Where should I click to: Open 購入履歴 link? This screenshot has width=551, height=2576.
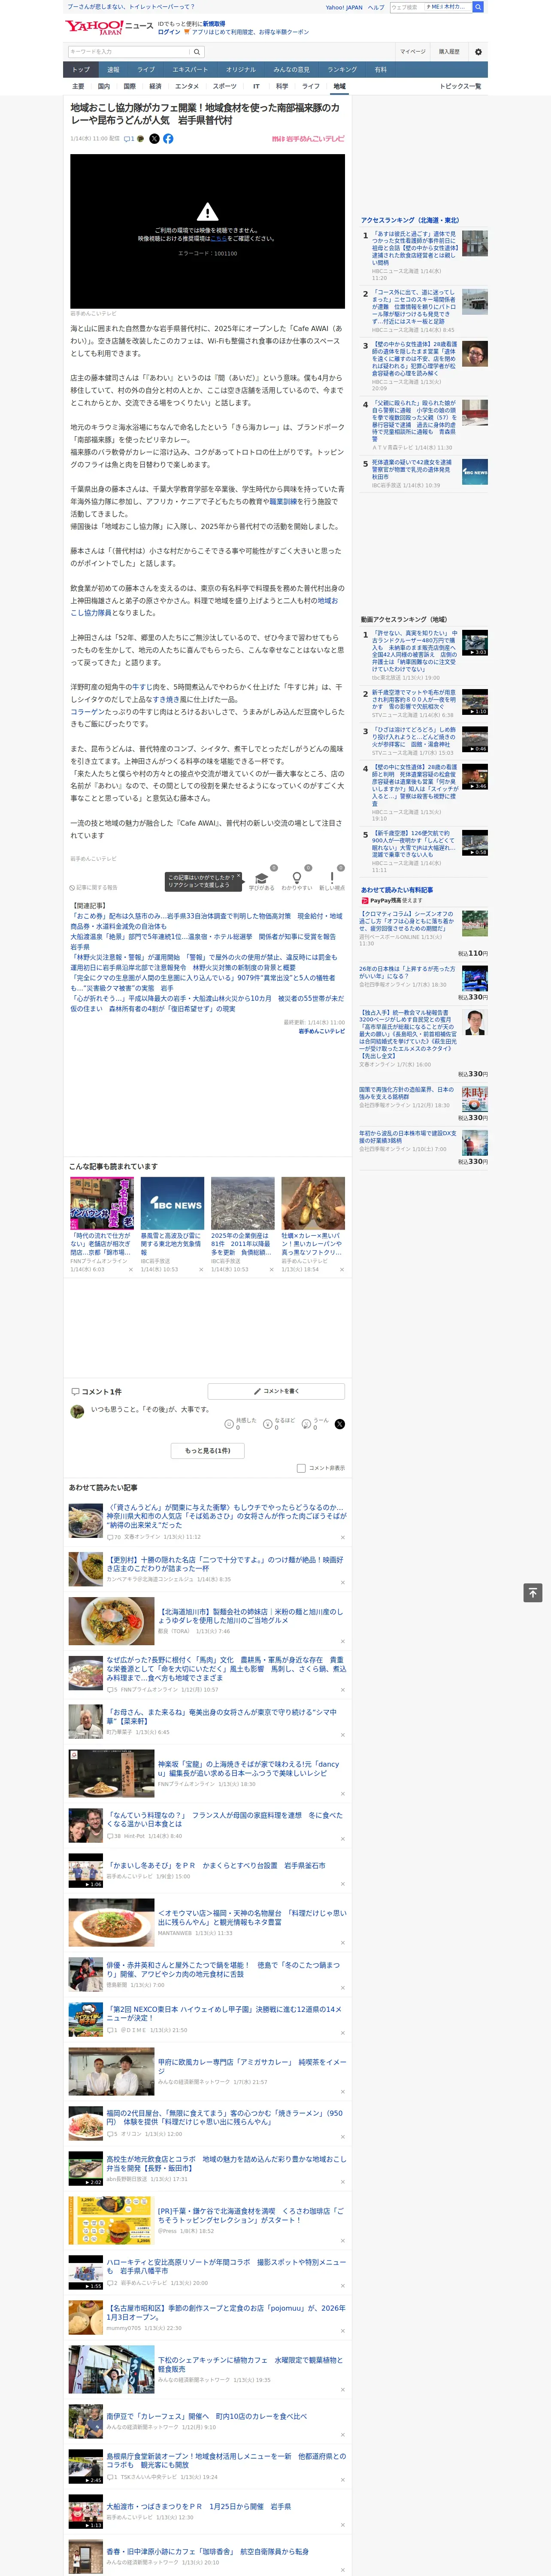[x=449, y=52]
